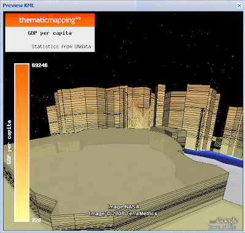Open the Terms of Use link
Viewport: 245px width, 233px height.
point(222,227)
